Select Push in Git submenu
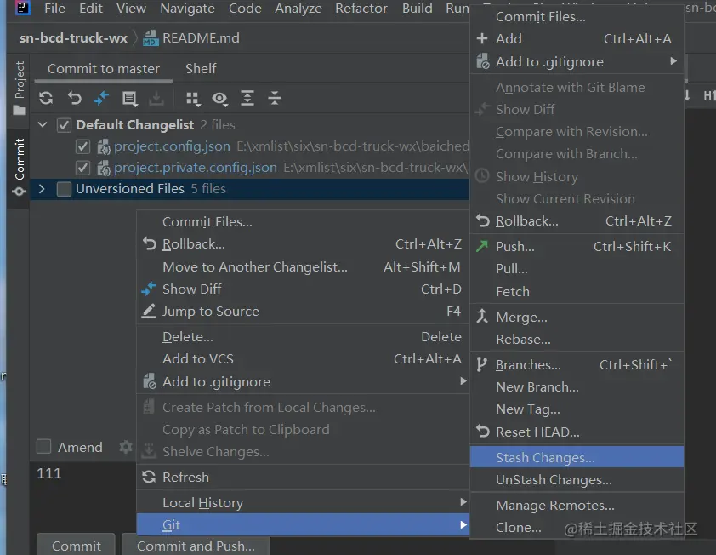 (x=577, y=246)
